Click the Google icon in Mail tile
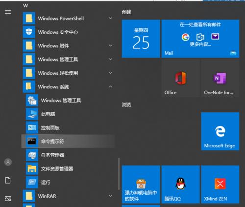 click(x=185, y=37)
